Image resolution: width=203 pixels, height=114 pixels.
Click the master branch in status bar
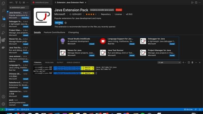click(x=10, y=110)
